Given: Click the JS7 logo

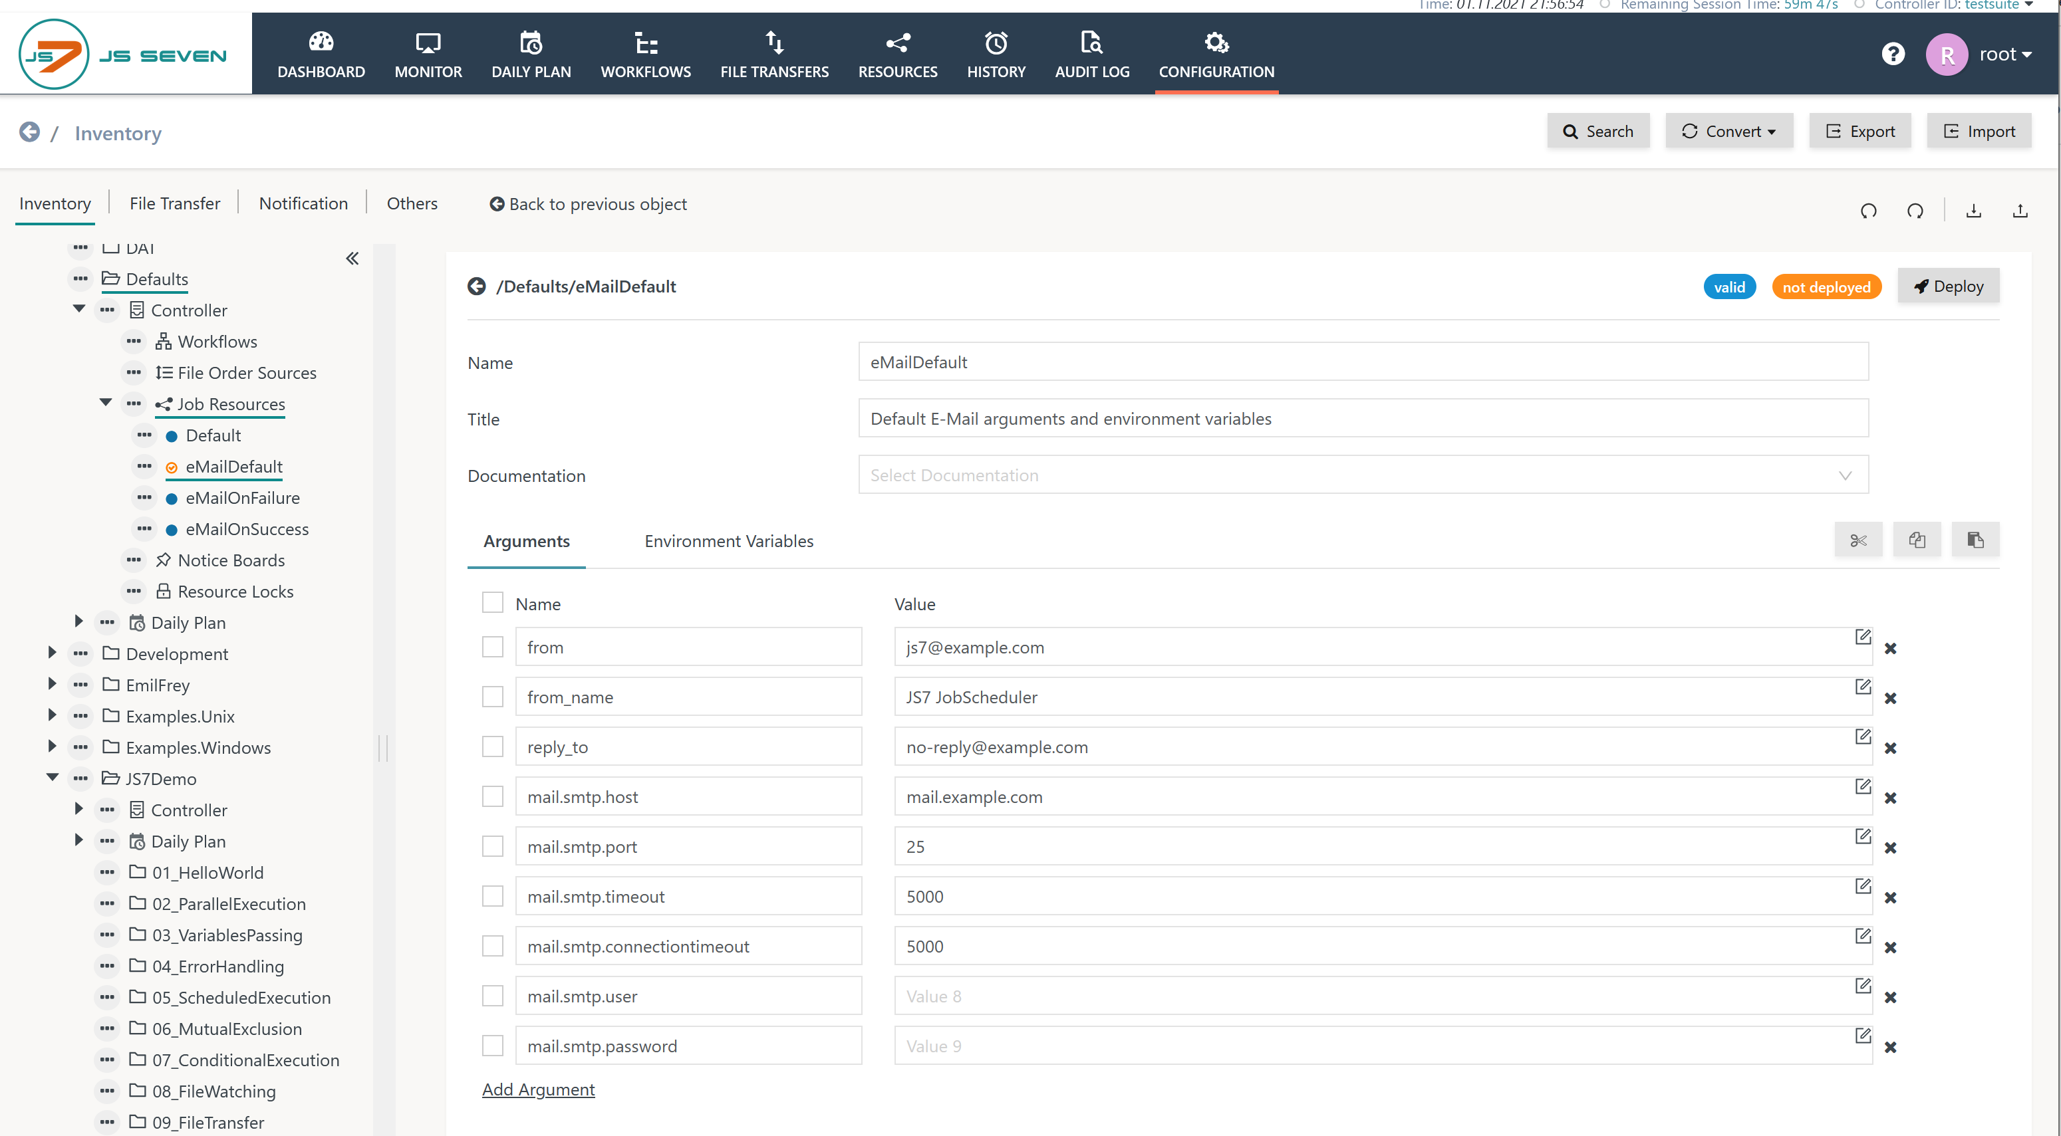Looking at the screenshot, I should point(124,55).
